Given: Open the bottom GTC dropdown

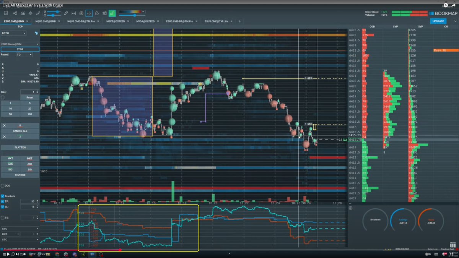Looking at the screenshot, I should click(x=20, y=239).
